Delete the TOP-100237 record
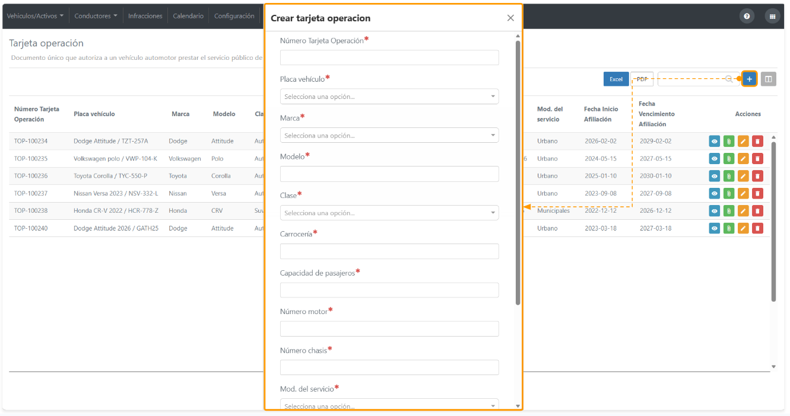Viewport: 790px width, 416px height. [757, 193]
